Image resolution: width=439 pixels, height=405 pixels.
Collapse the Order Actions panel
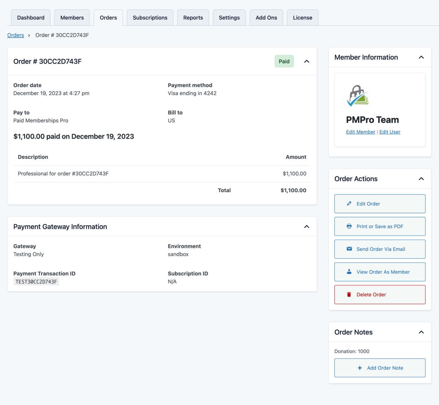(x=421, y=179)
